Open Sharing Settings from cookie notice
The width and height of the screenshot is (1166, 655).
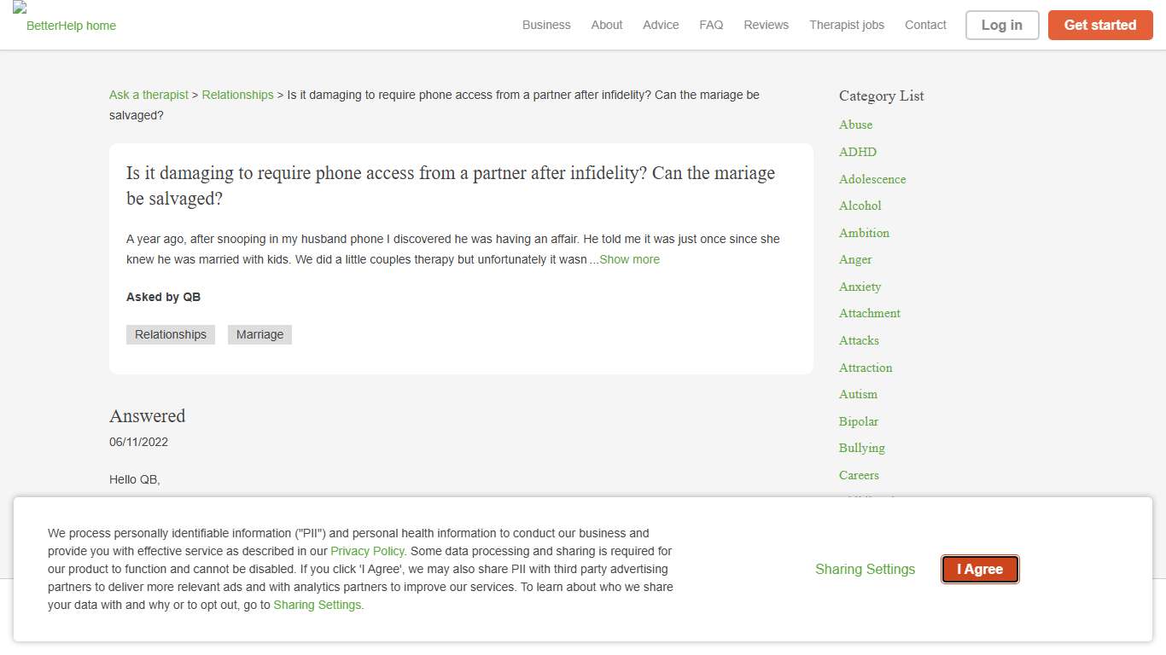[x=865, y=569]
